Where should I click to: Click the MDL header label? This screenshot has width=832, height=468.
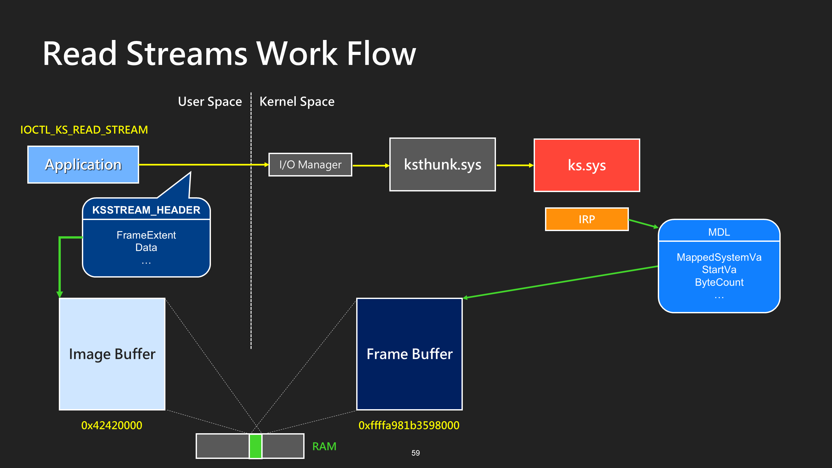click(719, 232)
